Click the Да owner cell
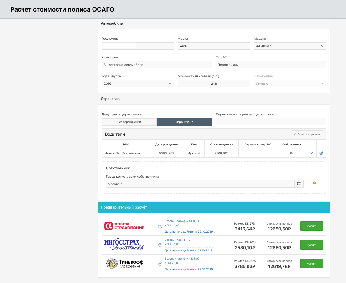346x283 pixels. (x=292, y=153)
